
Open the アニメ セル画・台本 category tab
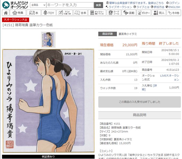coord(65,13)
